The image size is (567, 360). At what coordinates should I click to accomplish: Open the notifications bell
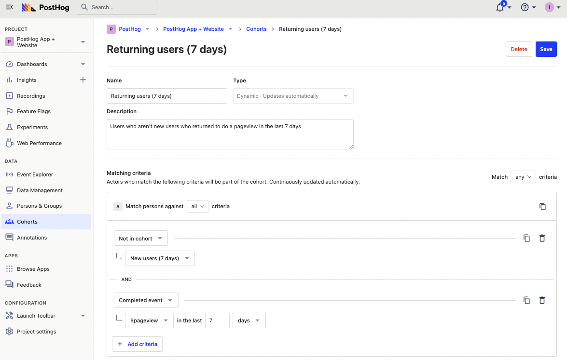(500, 8)
